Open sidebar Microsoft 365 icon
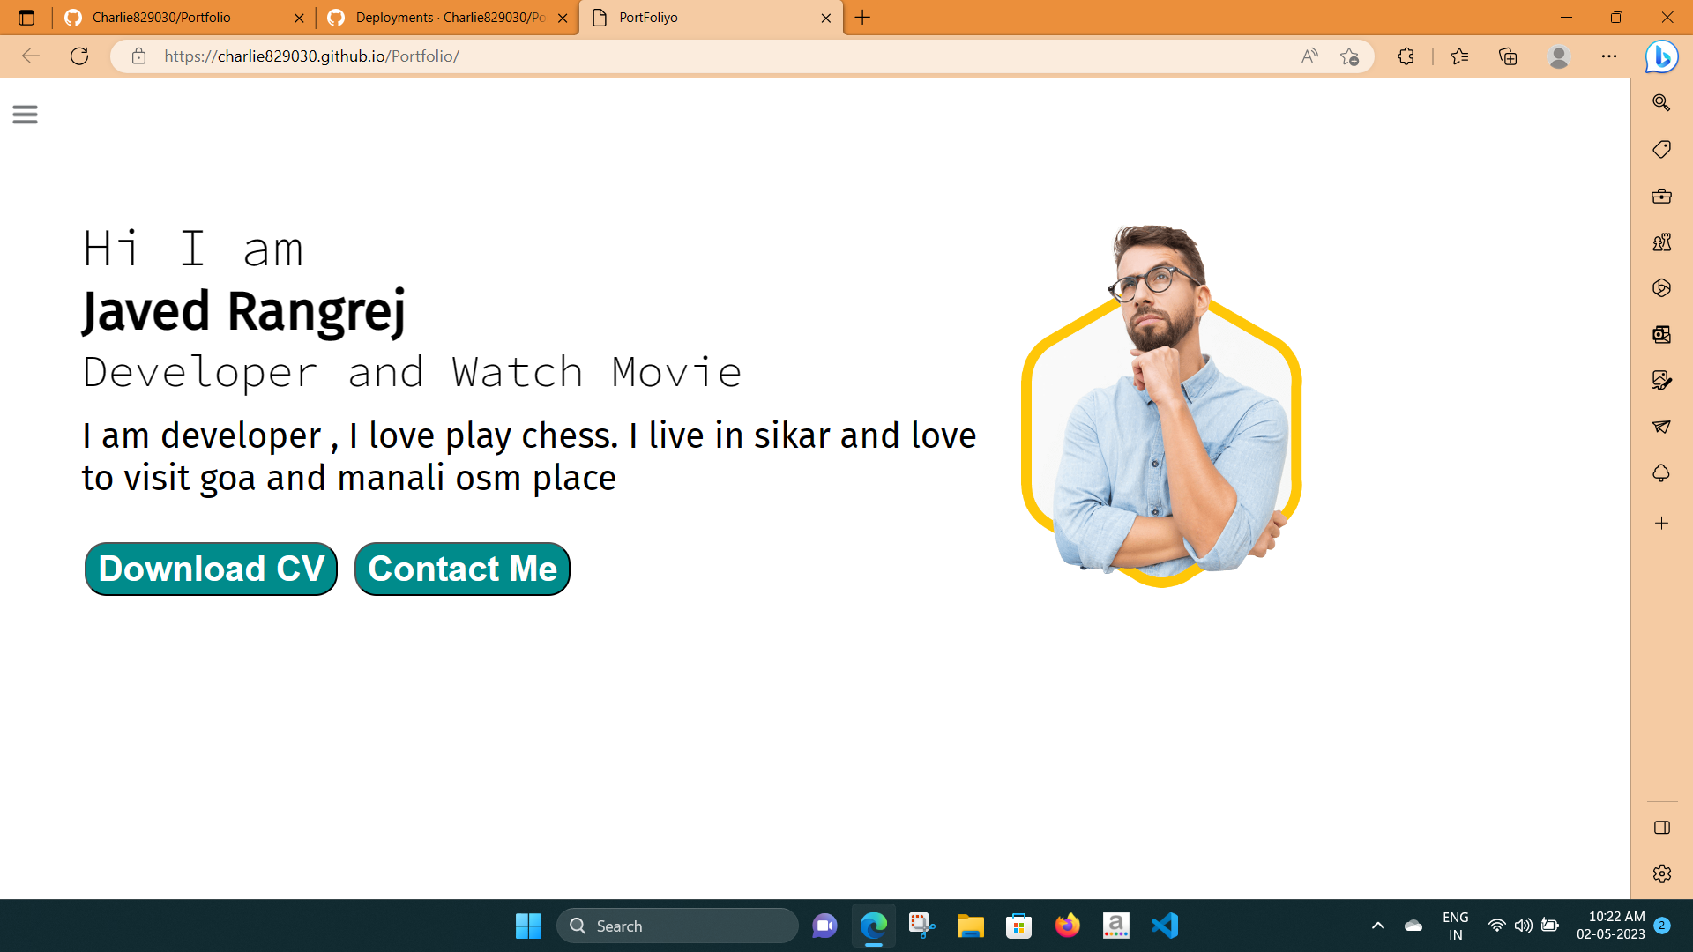Viewport: 1693px width, 952px height. (x=1661, y=288)
